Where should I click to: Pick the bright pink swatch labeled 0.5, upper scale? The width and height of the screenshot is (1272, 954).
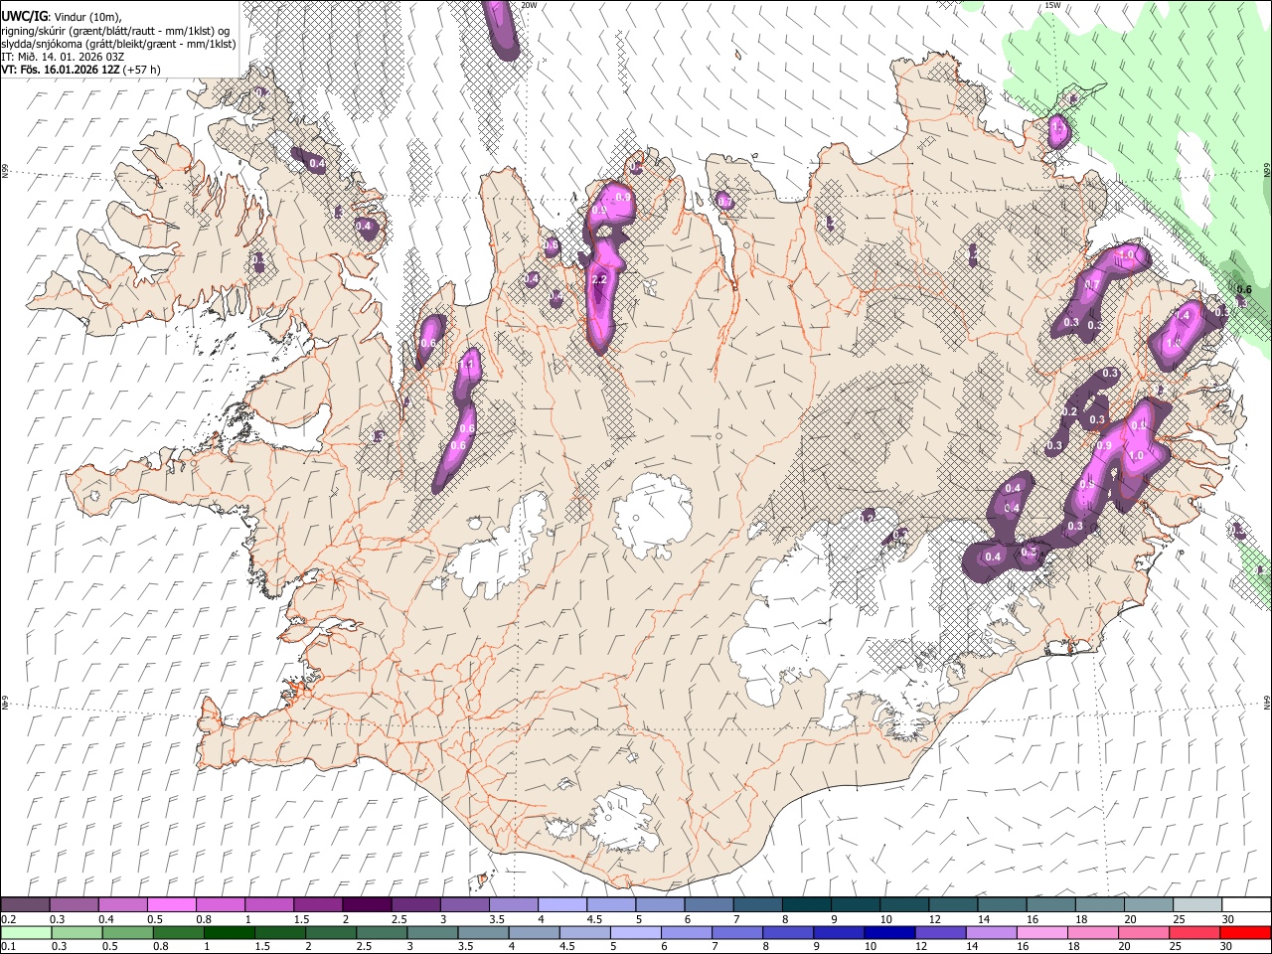tap(171, 905)
